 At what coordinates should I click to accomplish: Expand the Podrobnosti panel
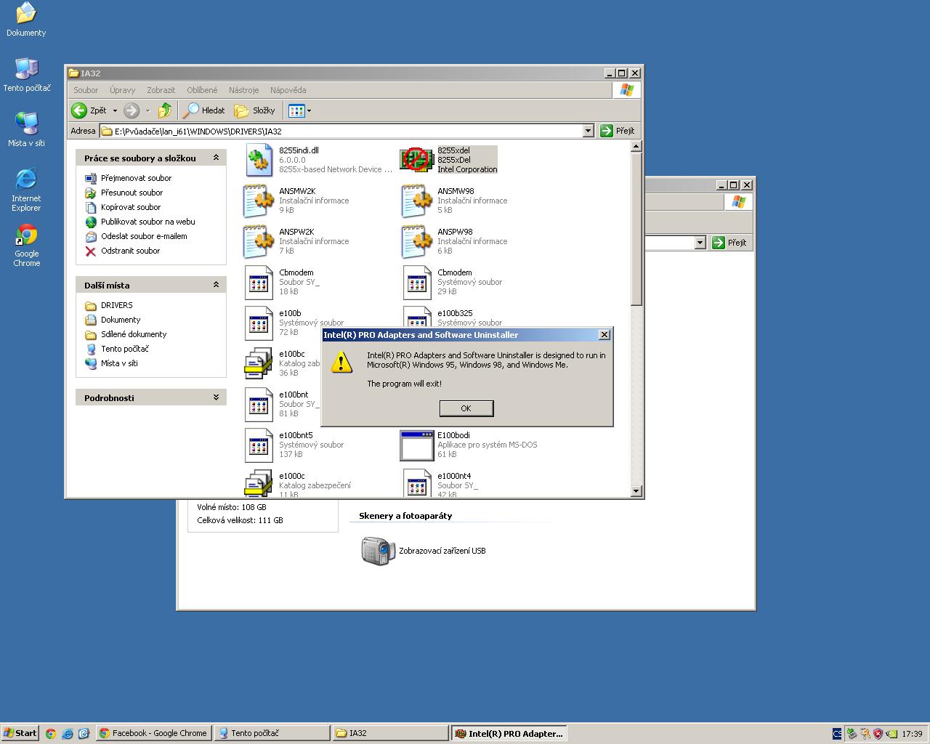coord(216,397)
